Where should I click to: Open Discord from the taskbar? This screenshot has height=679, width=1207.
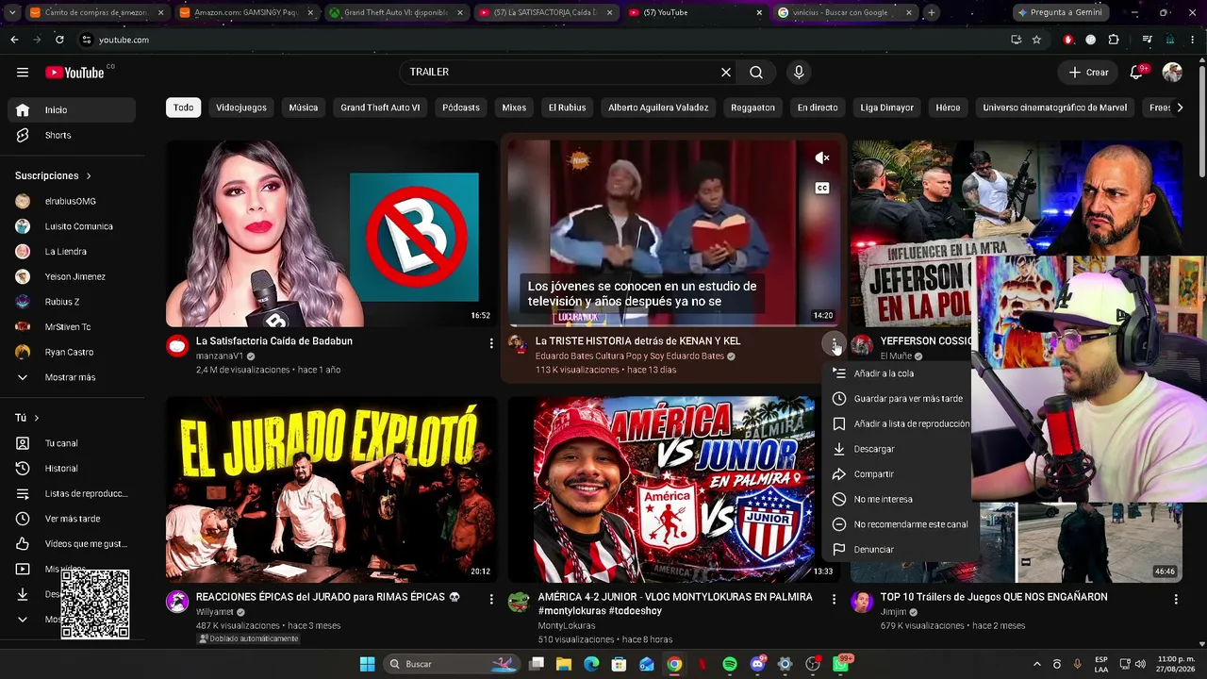point(757,664)
